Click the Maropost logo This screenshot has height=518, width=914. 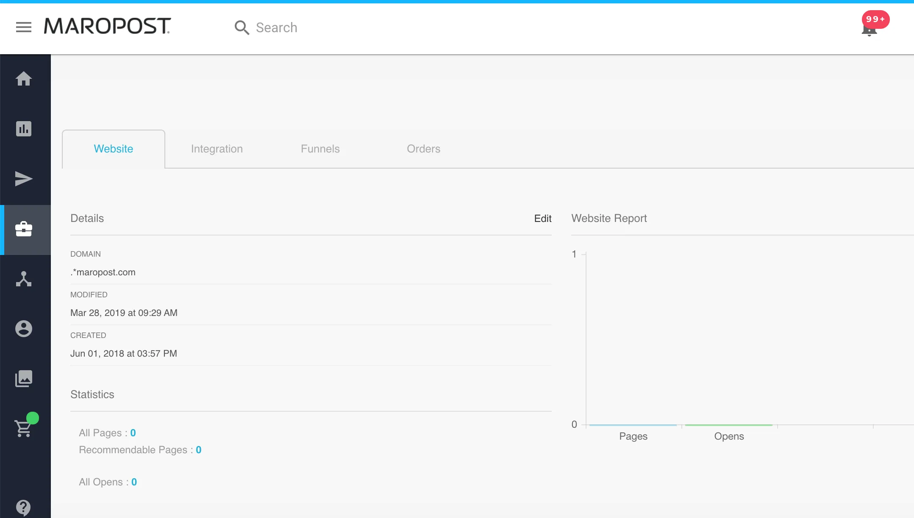(x=108, y=26)
